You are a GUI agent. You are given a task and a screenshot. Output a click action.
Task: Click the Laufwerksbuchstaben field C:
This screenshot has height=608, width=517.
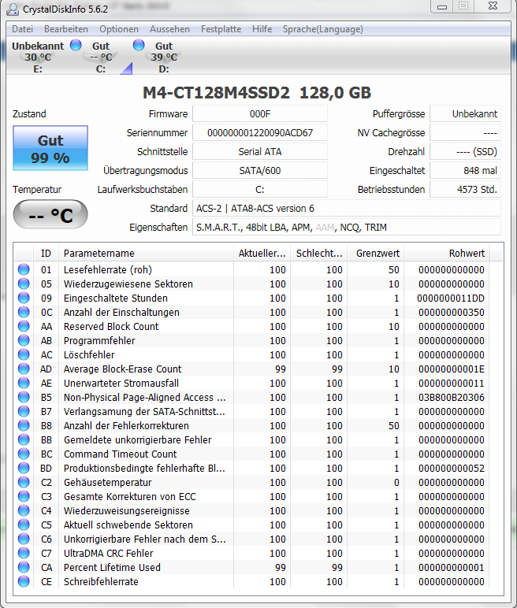pyautogui.click(x=260, y=190)
